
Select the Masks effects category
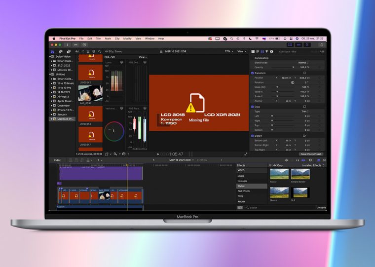click(252, 176)
